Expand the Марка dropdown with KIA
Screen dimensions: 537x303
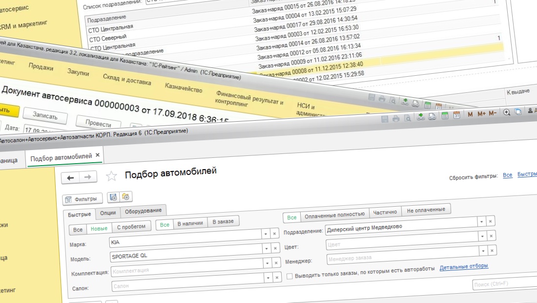click(266, 234)
